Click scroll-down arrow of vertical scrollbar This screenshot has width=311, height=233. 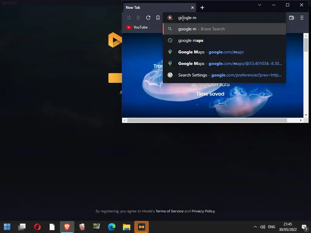pyautogui.click(x=306, y=115)
